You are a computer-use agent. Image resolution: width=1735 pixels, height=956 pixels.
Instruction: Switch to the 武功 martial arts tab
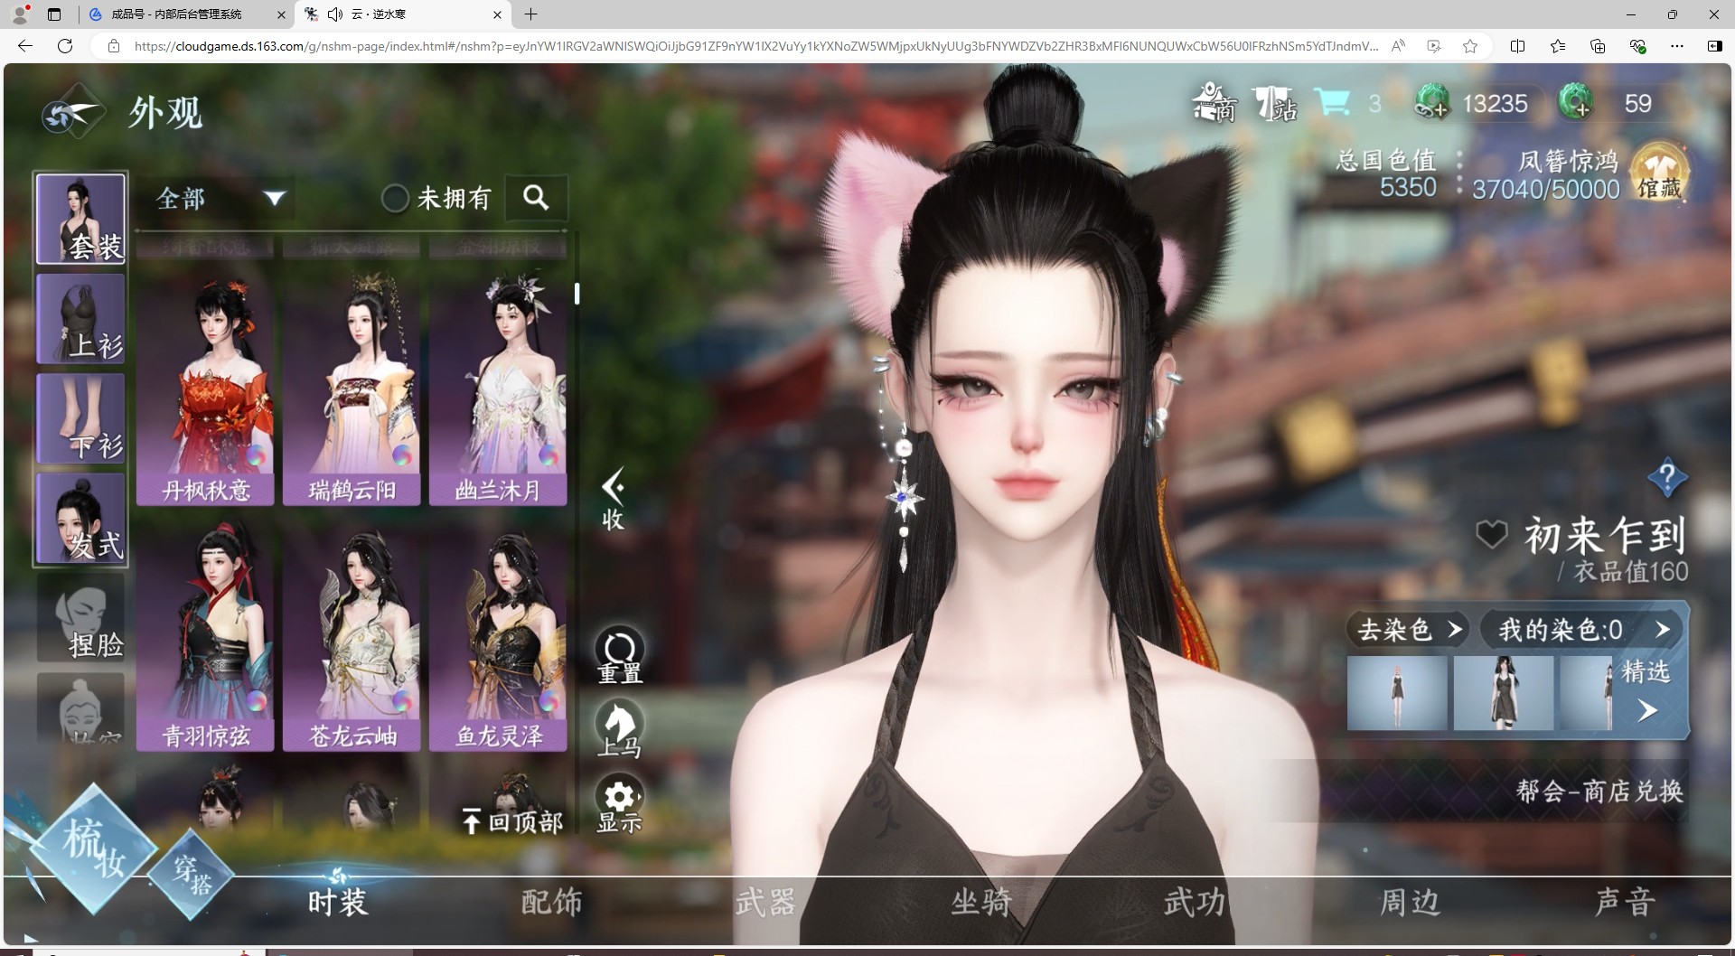coord(1195,901)
